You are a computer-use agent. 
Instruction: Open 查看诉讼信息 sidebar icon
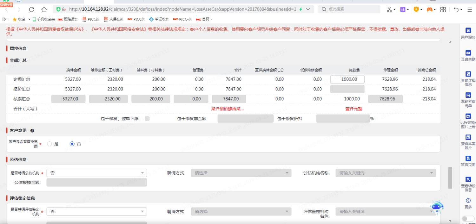click(x=468, y=180)
